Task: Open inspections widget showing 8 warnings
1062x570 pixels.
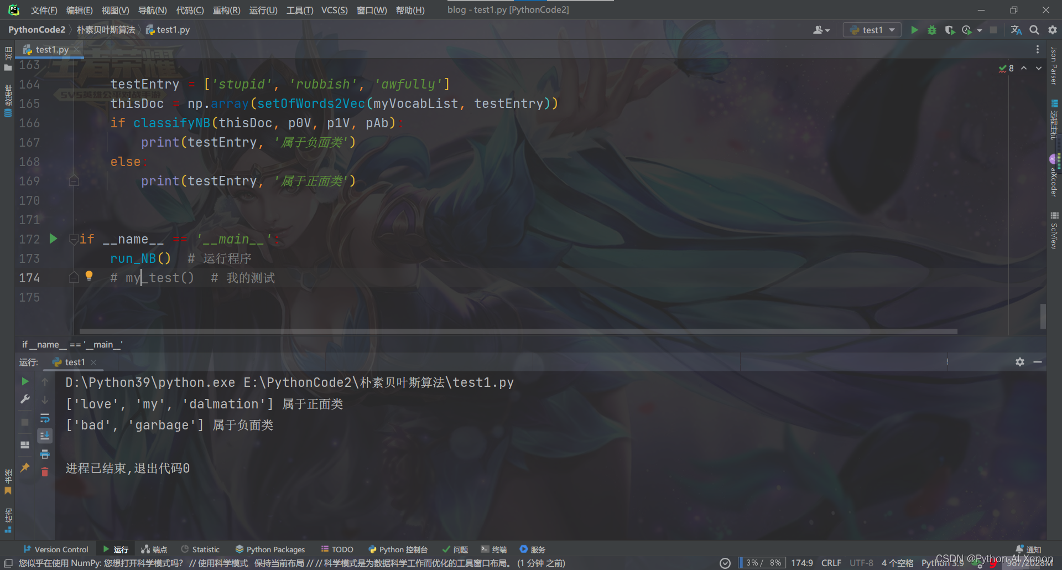Action: 1006,68
